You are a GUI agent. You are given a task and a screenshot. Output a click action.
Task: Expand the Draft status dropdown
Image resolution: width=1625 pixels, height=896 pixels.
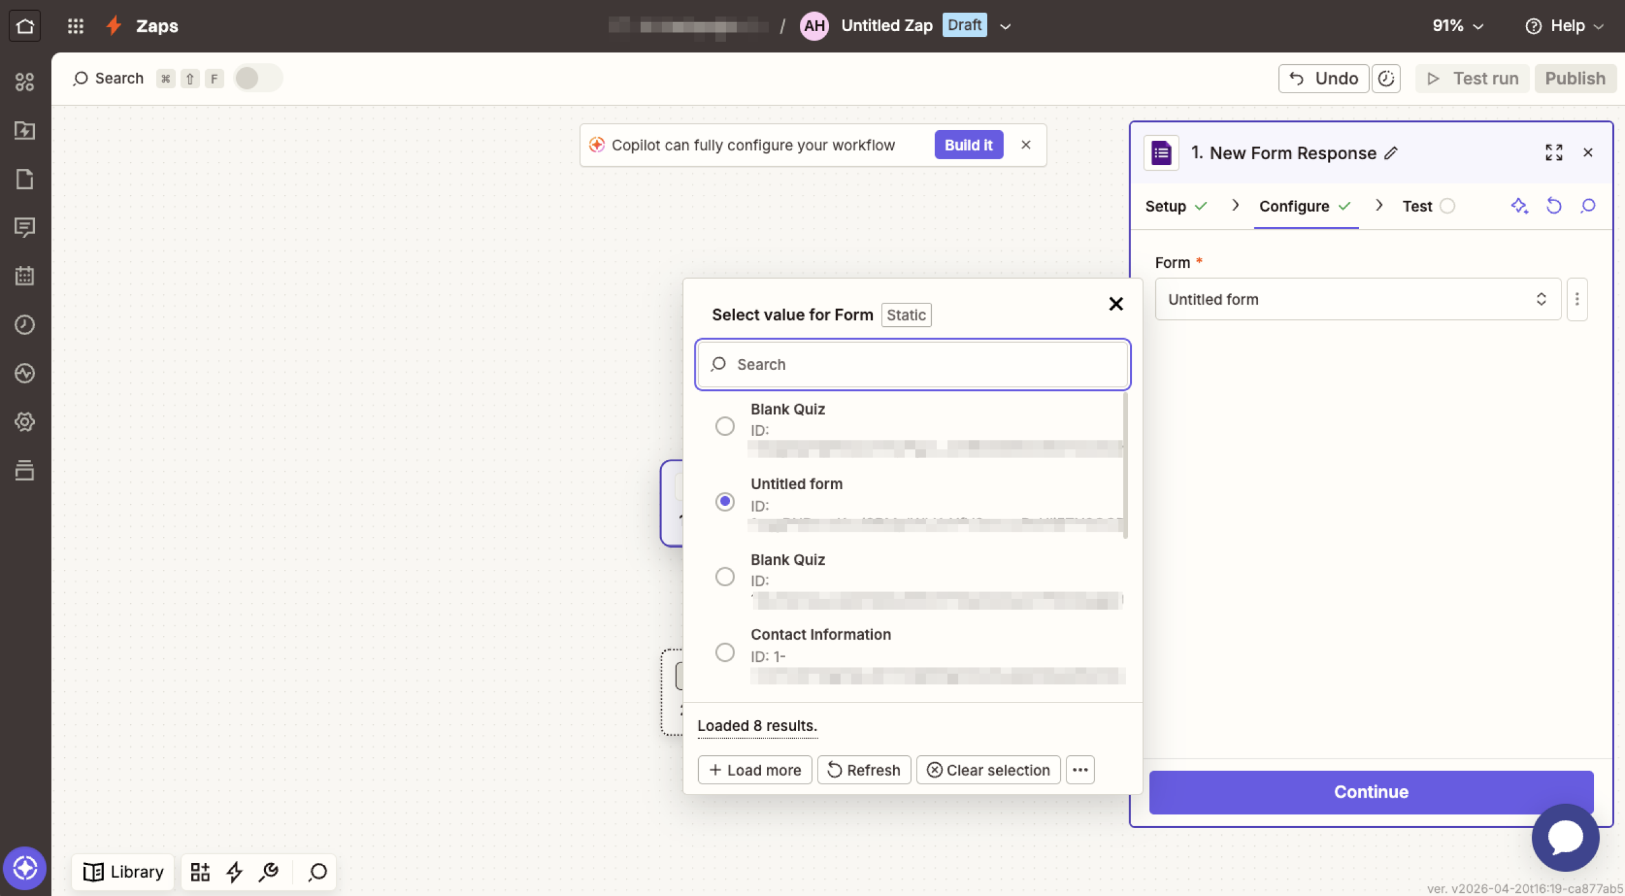click(1004, 26)
